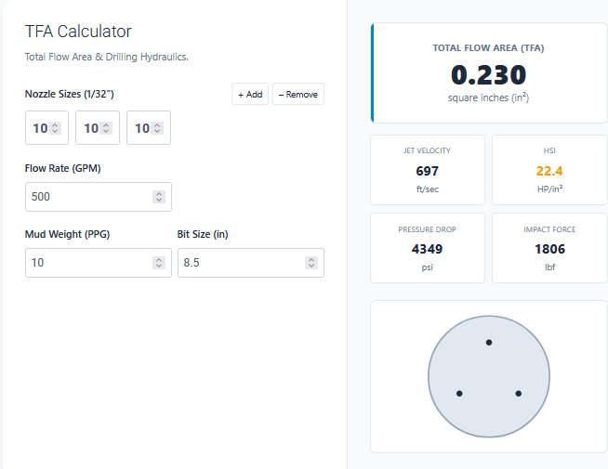Click the + Add nozzle button

tap(250, 94)
